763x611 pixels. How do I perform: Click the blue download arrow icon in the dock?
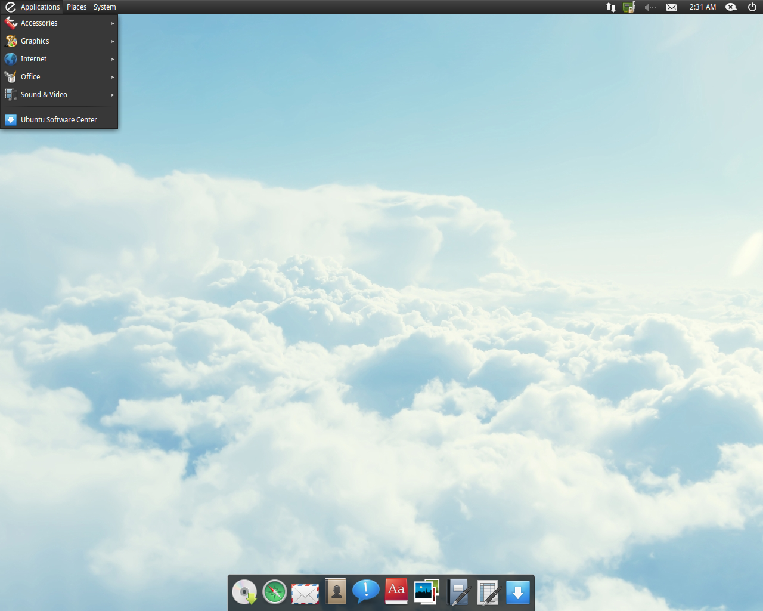click(518, 593)
